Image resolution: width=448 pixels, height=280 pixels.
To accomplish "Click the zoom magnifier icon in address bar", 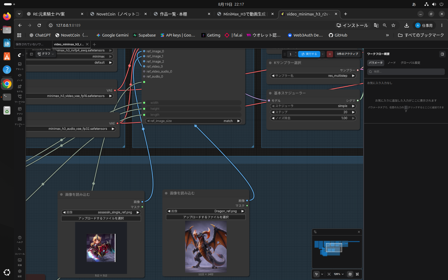I will (385, 25).
